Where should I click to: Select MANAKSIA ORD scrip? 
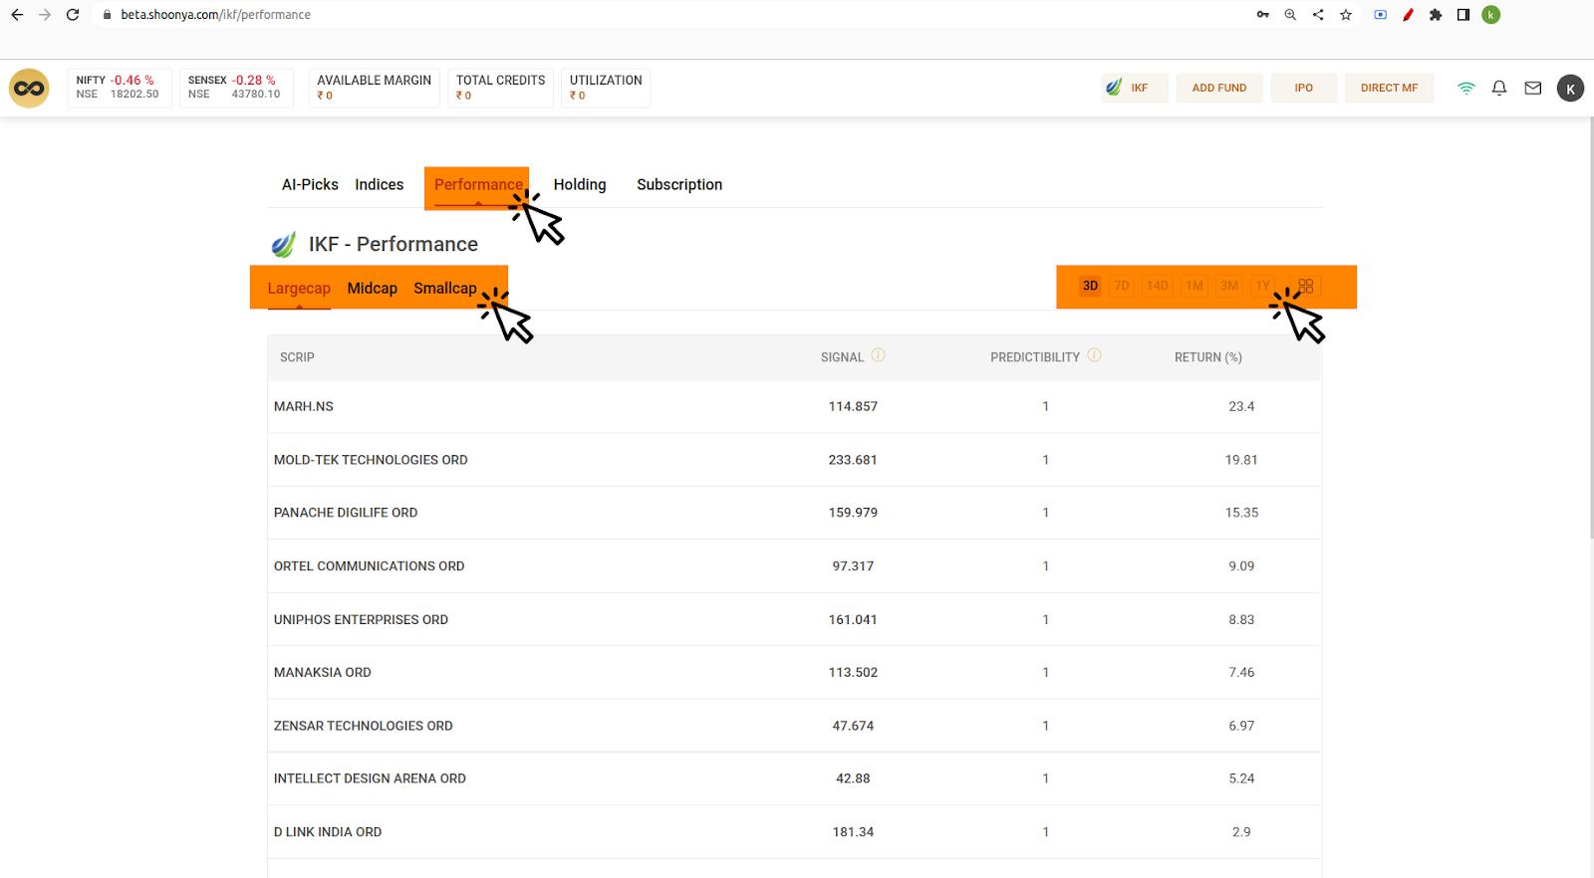[x=323, y=673]
